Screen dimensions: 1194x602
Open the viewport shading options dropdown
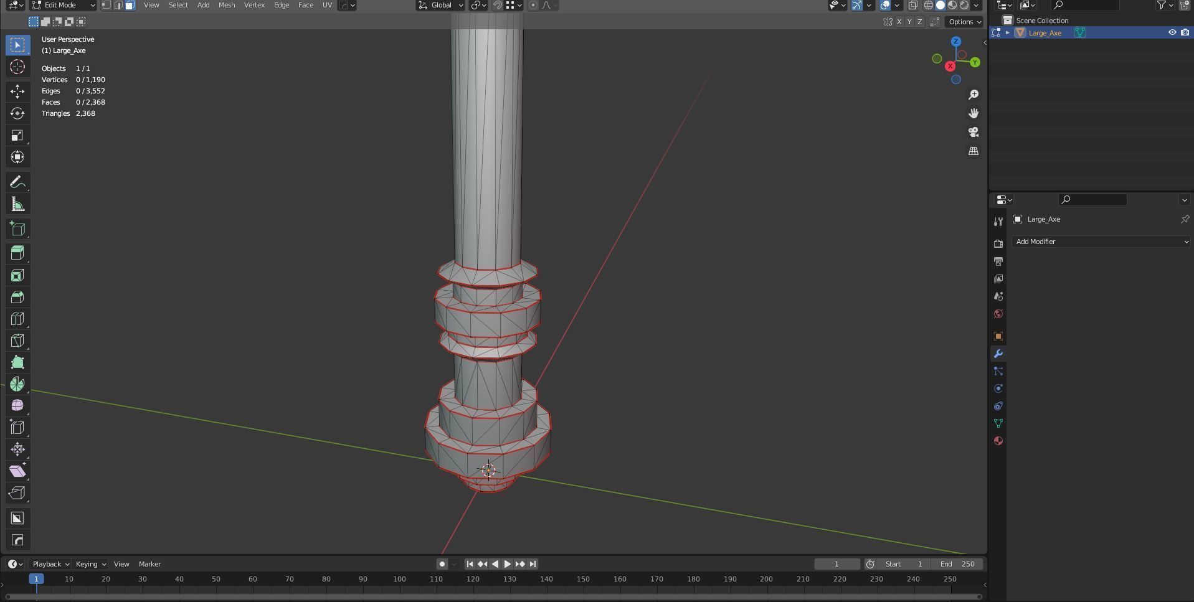pyautogui.click(x=976, y=5)
